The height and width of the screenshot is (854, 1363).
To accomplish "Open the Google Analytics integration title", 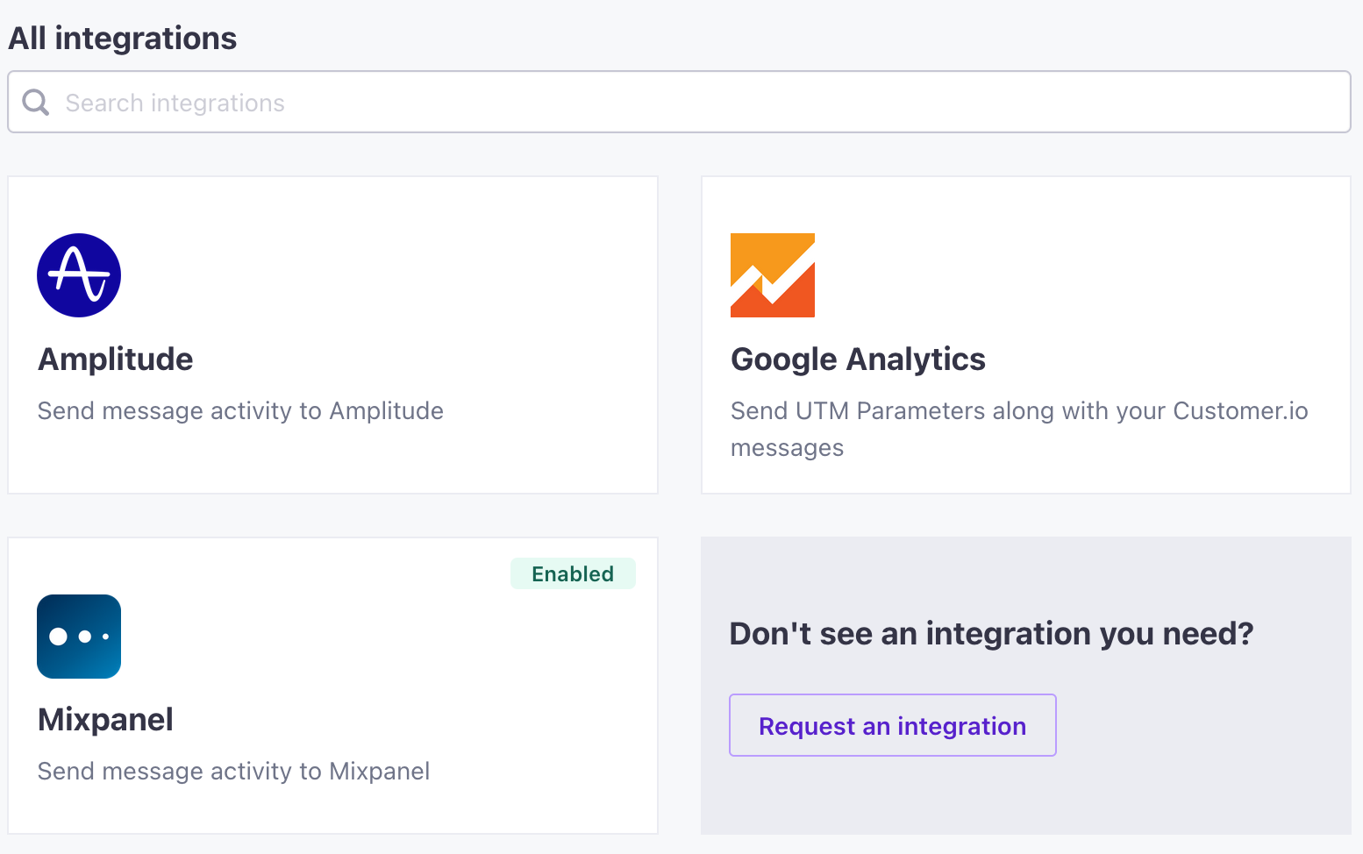I will [x=858, y=359].
